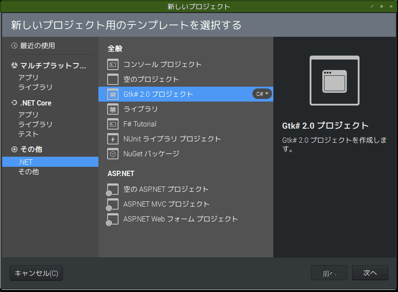
Task: Open 最近の使用 recent templates
Action: [x=38, y=46]
